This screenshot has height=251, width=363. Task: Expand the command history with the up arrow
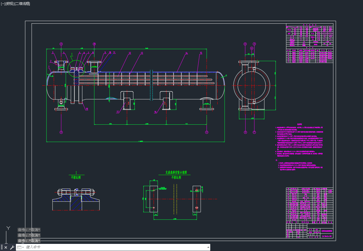point(208,247)
